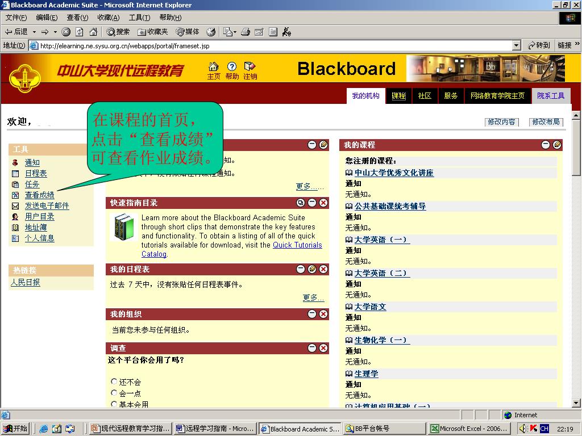The image size is (582, 436).
Task: Switch to Microsoft Excel taskbar window
Action: (x=470, y=429)
